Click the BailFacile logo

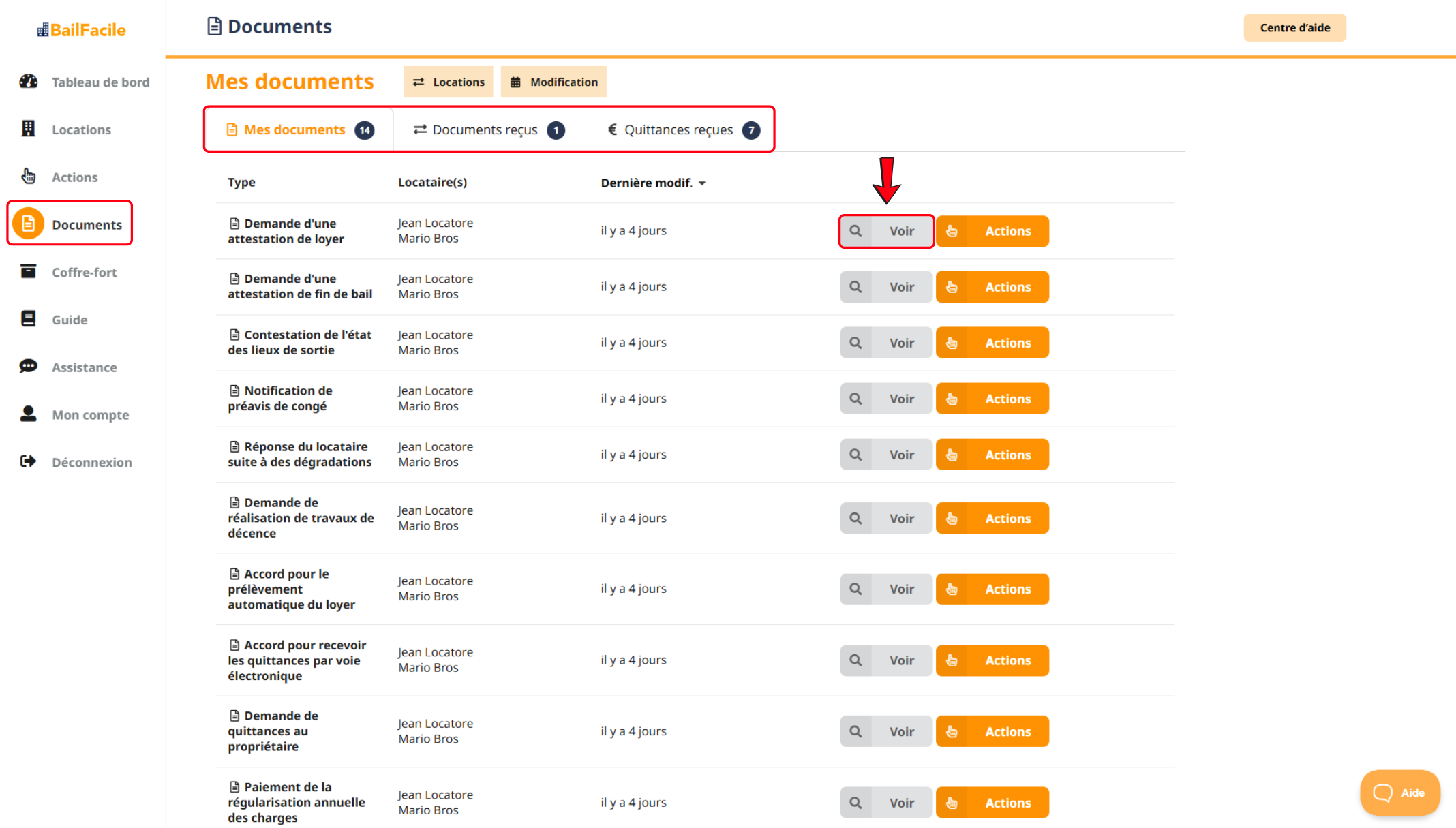click(x=81, y=30)
